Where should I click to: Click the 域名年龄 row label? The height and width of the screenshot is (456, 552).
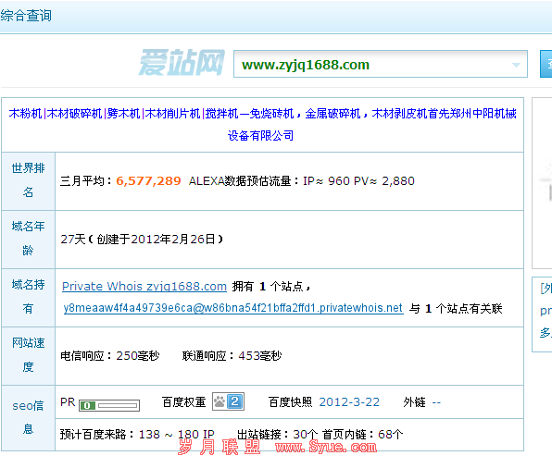tap(28, 239)
